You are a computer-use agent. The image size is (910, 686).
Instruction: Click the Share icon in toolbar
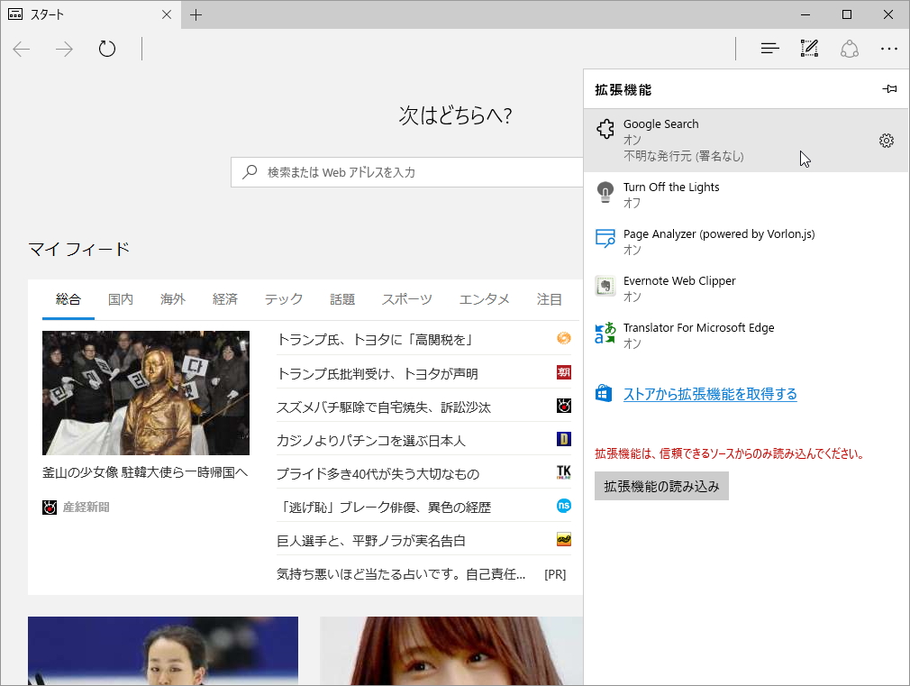coord(850,49)
